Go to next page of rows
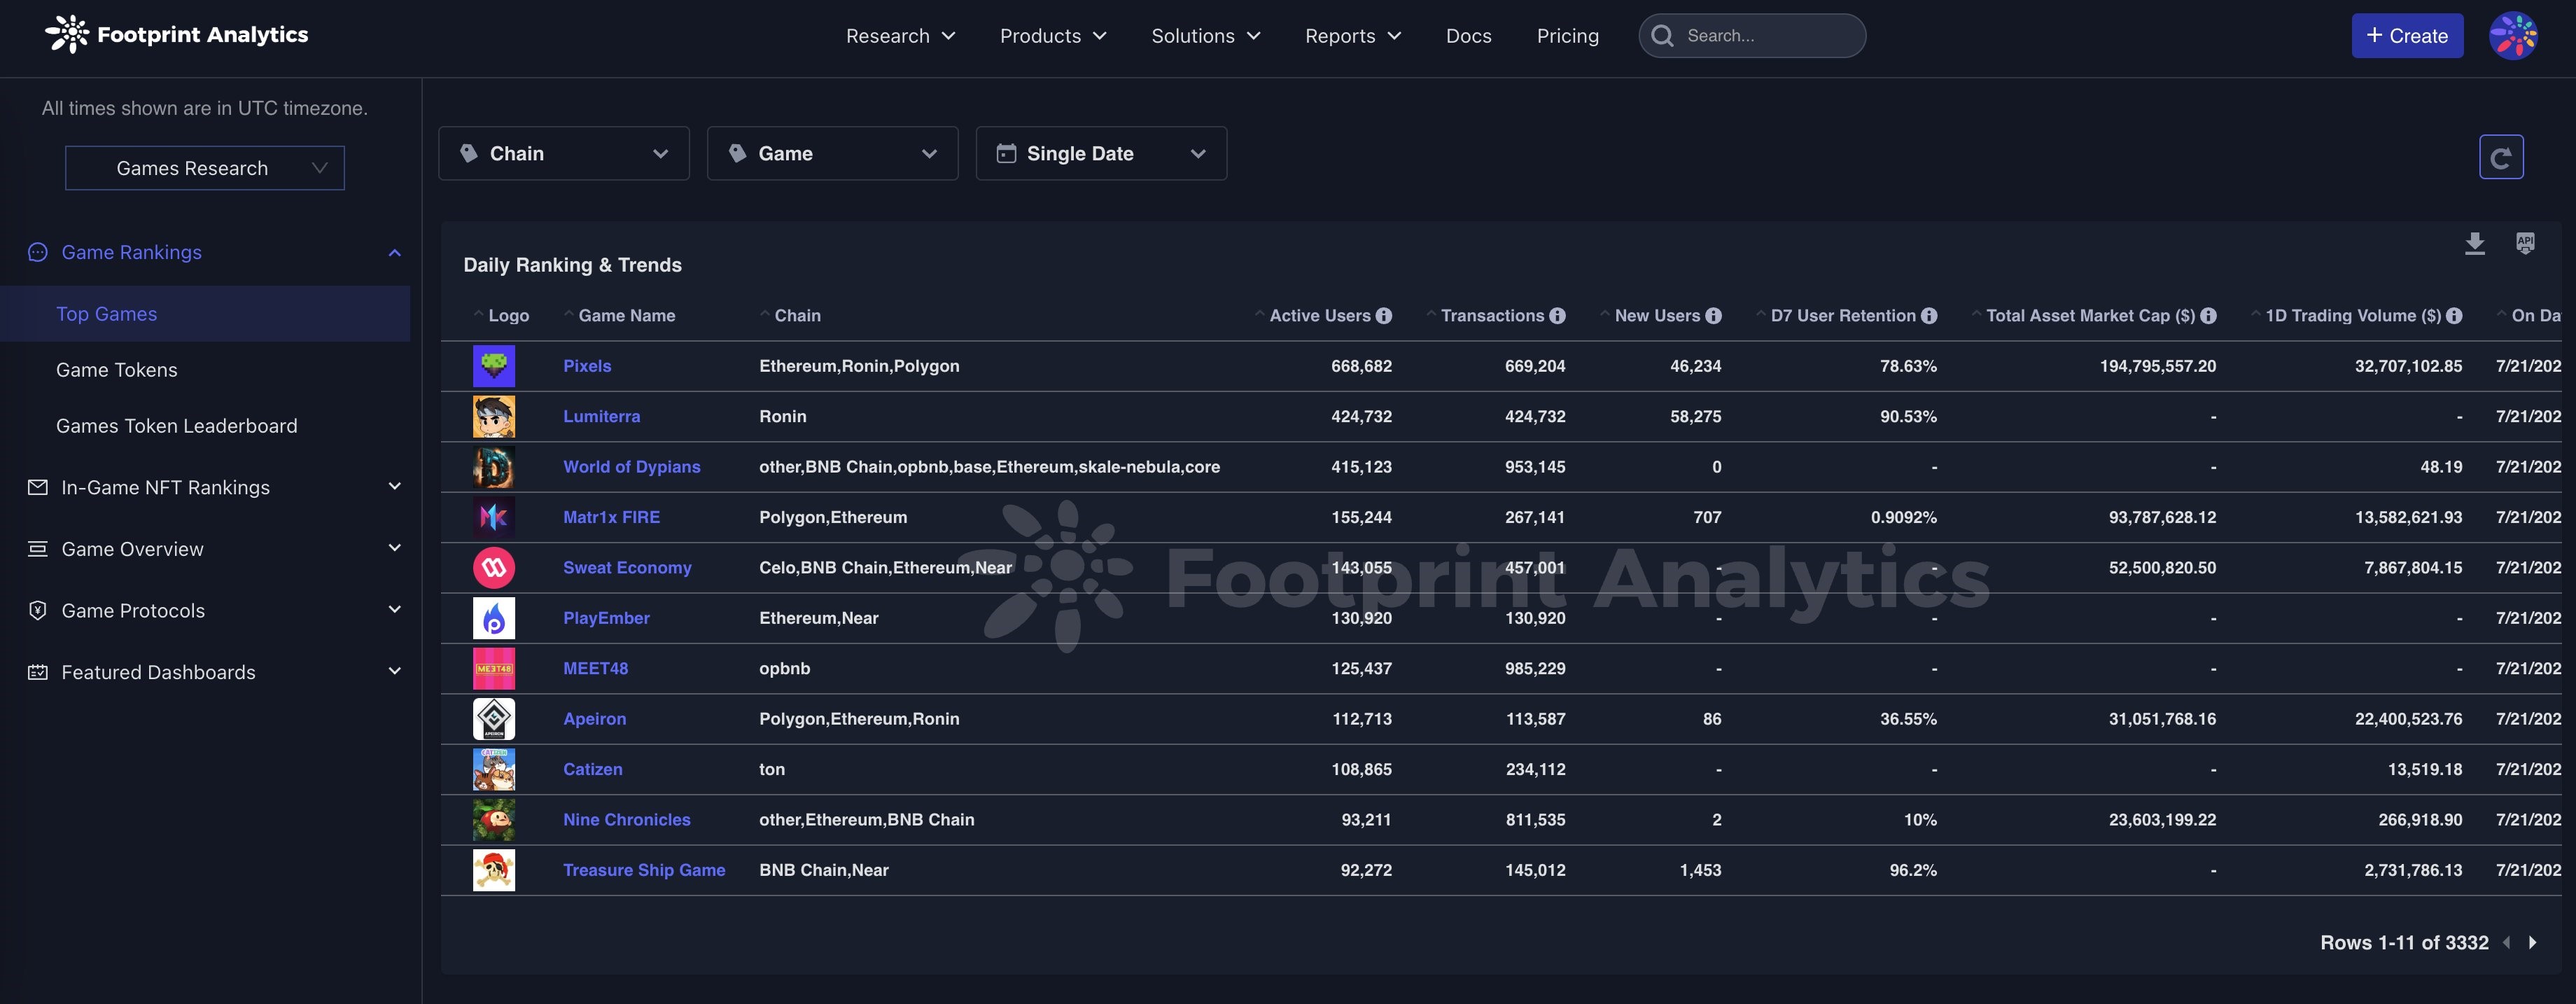The width and height of the screenshot is (2576, 1004). click(2533, 943)
